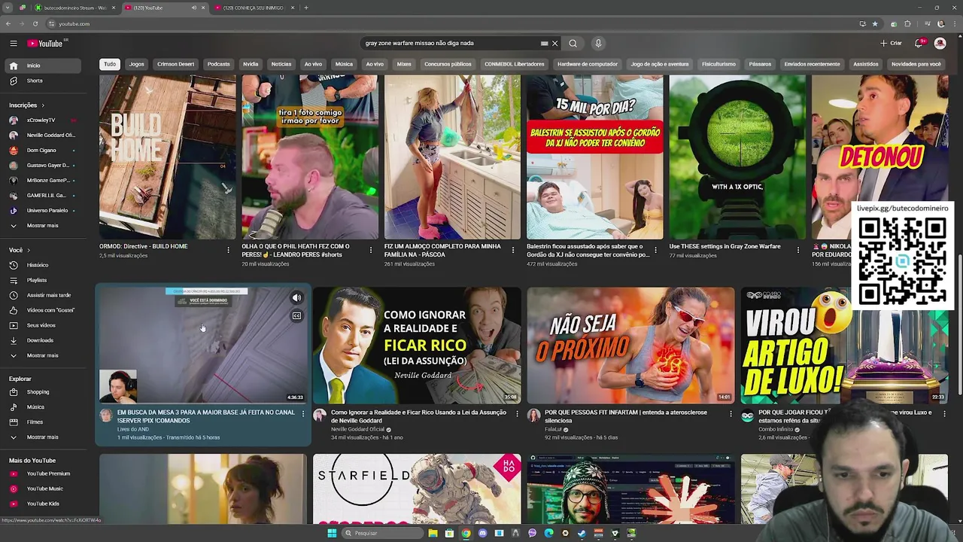Open the Windows Start button

pos(332,533)
